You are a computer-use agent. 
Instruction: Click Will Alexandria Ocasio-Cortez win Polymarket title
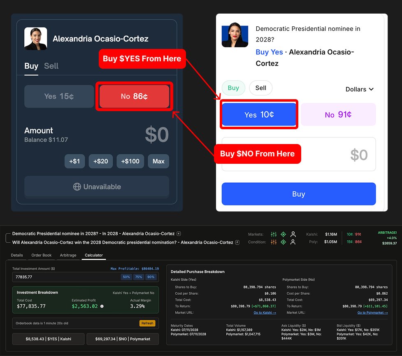(123, 242)
